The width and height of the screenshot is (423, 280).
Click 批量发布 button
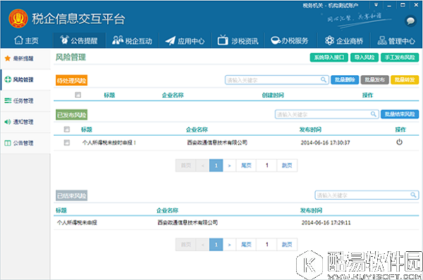[375, 79]
